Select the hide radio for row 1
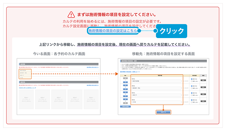 (x=192, y=81)
